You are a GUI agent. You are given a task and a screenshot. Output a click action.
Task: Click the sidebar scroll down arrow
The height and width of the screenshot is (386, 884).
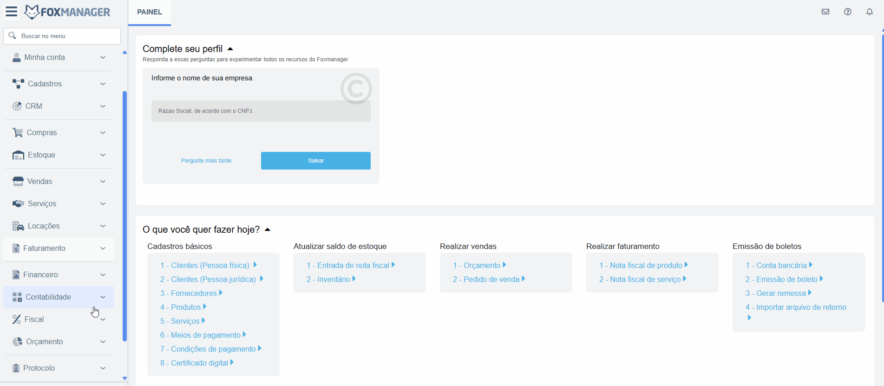point(124,379)
